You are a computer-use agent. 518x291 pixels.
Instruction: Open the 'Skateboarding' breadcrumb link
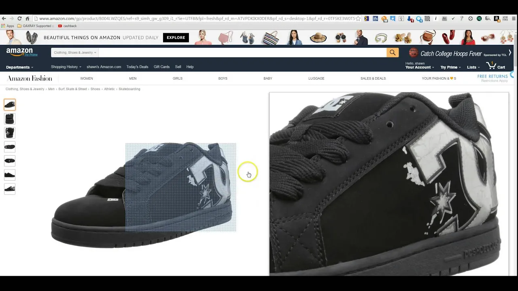pos(129,89)
